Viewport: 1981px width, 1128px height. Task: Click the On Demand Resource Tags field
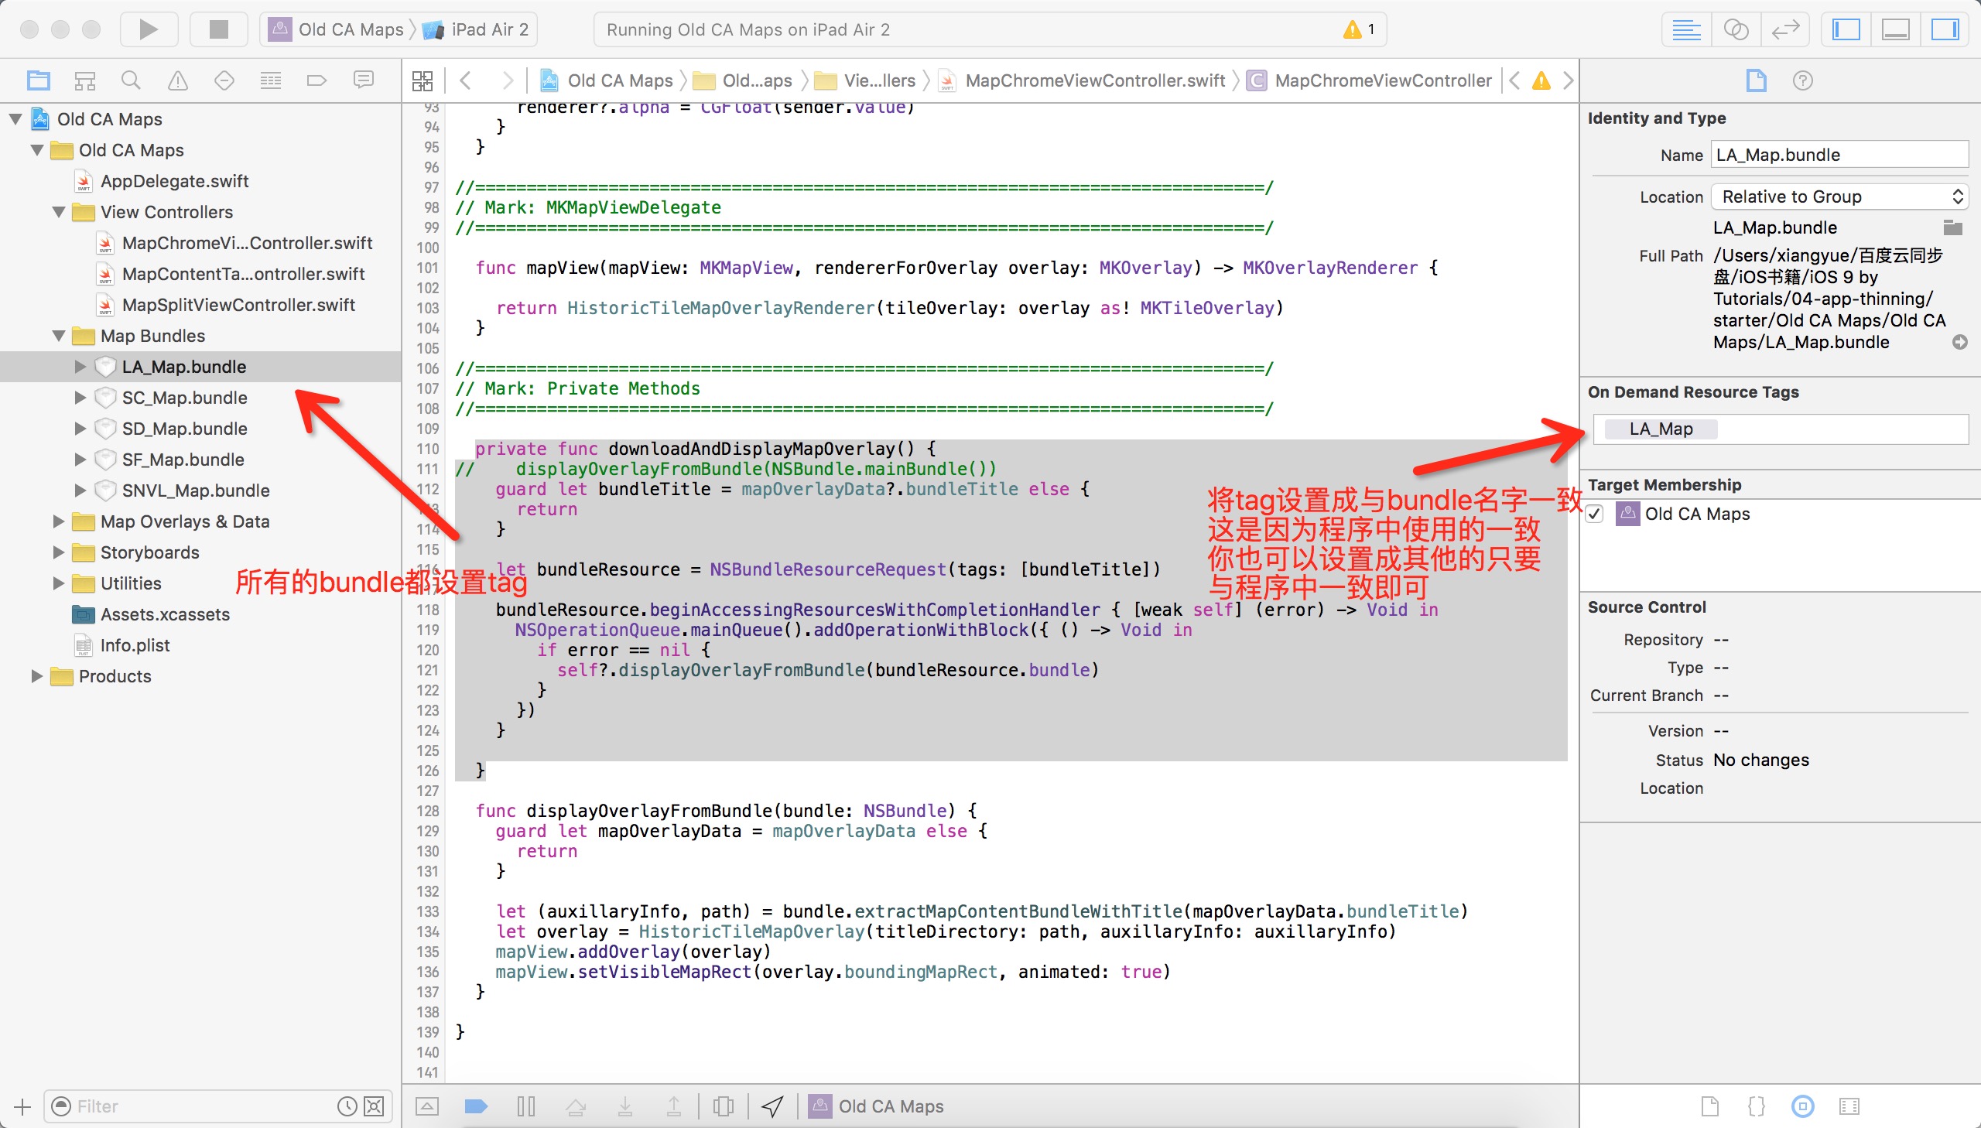coord(1781,429)
